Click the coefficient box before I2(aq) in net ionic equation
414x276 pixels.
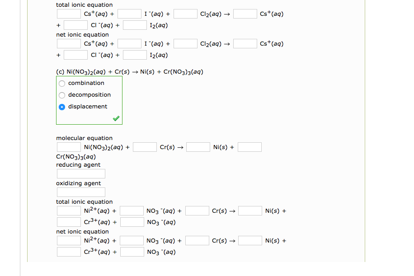[134, 55]
